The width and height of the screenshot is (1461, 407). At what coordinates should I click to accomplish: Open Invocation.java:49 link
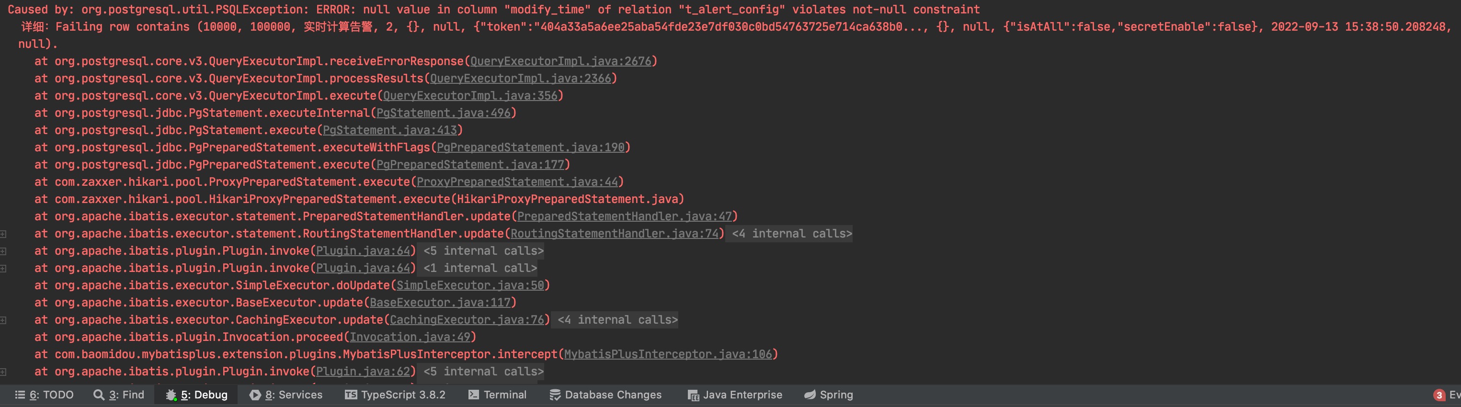click(x=410, y=337)
